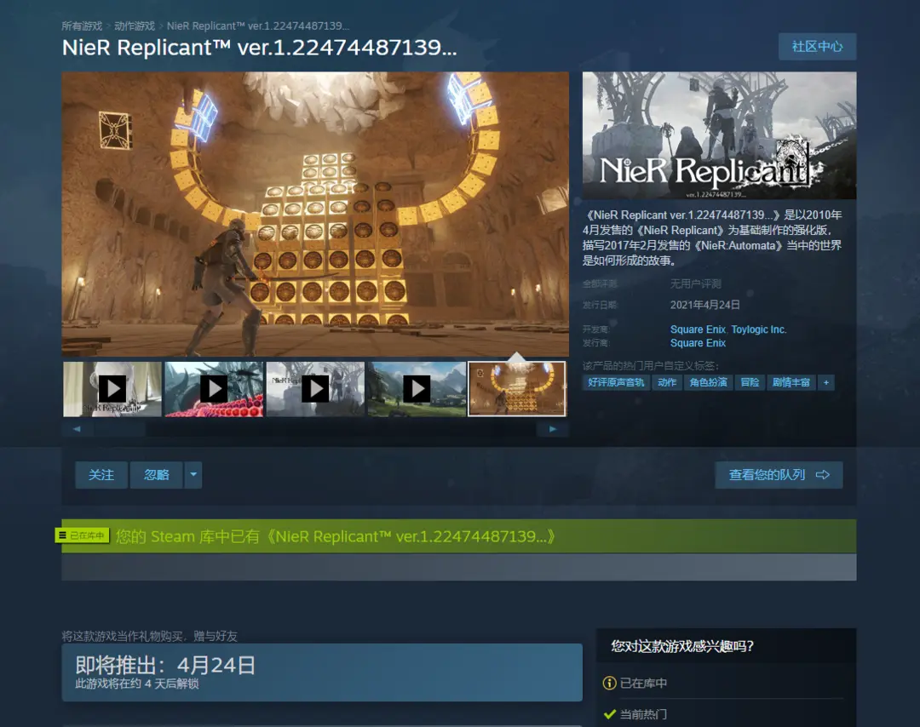Select the highlighted golden puzzle screenshot thumbnail
This screenshot has width=920, height=727.
(517, 389)
